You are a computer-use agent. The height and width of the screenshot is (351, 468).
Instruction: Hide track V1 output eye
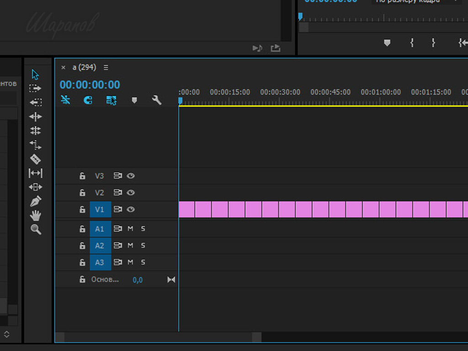click(x=131, y=209)
